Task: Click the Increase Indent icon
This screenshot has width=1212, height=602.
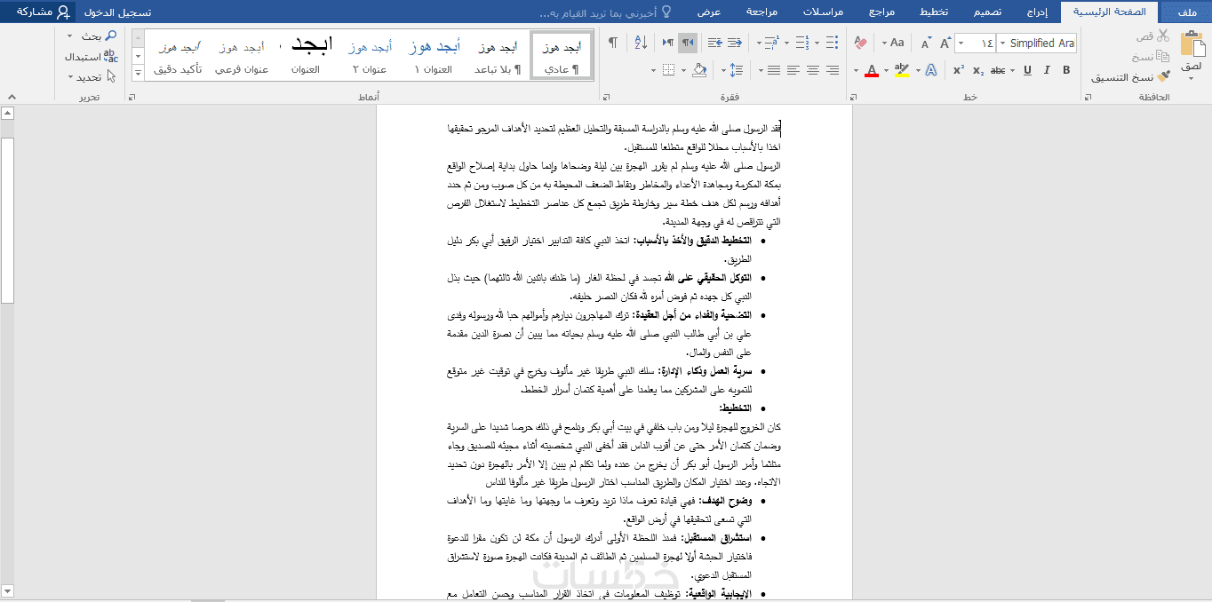Action: [715, 43]
